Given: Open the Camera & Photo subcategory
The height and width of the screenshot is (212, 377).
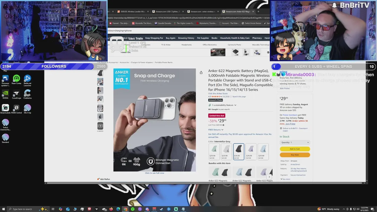Looking at the screenshot, I should point(234,45).
